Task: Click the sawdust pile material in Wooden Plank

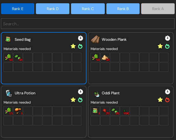Action: [105, 57]
